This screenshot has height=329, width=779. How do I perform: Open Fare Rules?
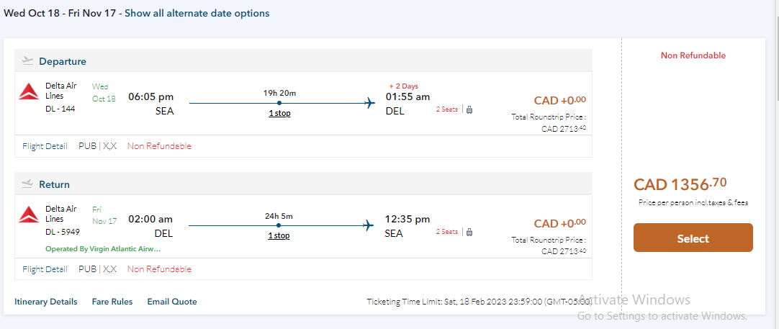coord(112,302)
